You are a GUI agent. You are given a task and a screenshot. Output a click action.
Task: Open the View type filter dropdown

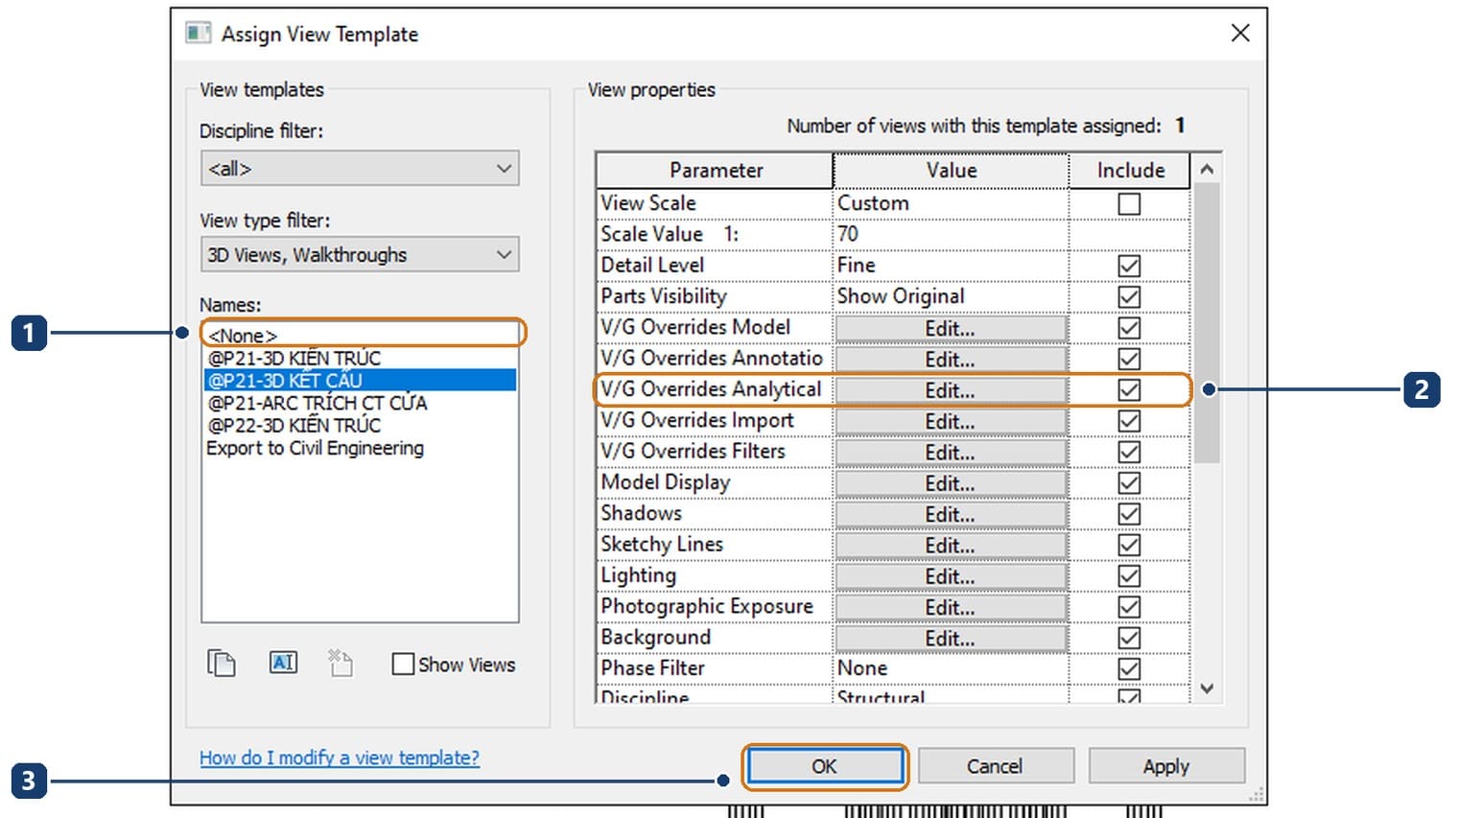click(x=360, y=255)
